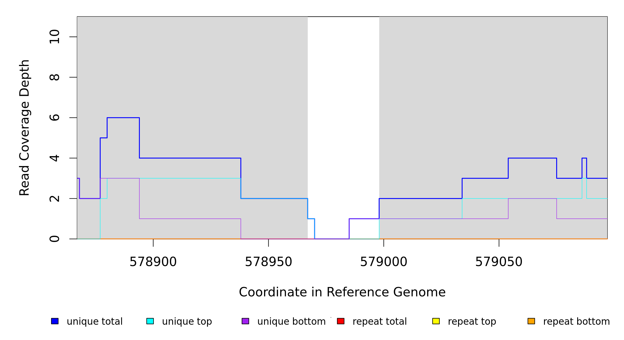The image size is (624, 340).
Task: Select the 'Coordinate in Reference Genome' axis title
Action: coord(342,292)
